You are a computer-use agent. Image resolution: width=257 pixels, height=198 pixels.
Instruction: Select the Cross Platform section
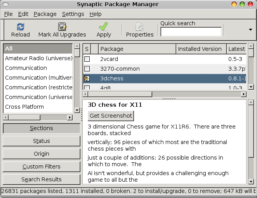coord(38,107)
